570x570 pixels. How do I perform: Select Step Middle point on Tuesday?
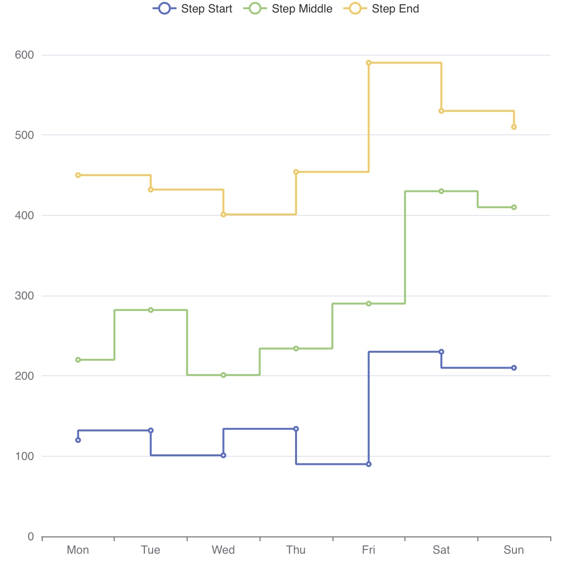click(151, 310)
